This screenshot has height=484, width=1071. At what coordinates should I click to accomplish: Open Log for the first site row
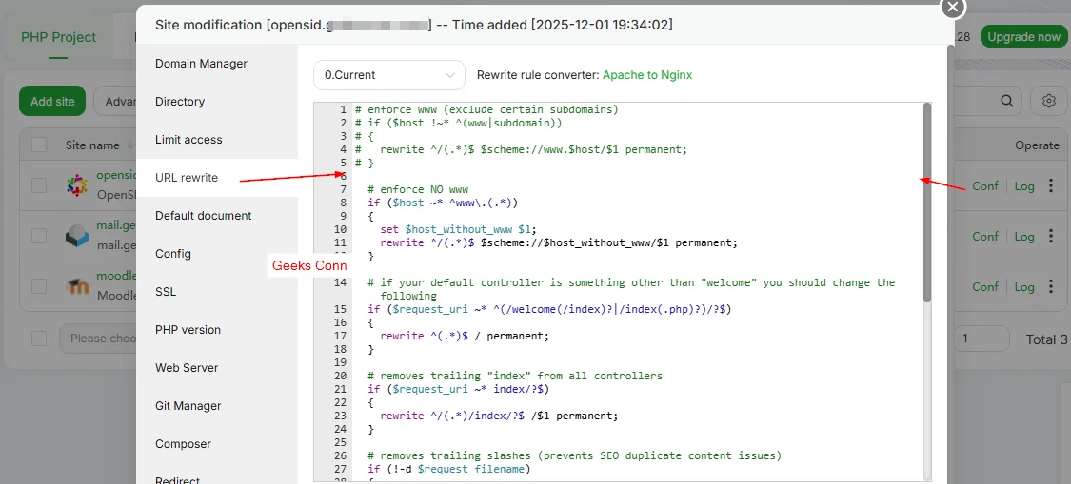click(x=1023, y=185)
